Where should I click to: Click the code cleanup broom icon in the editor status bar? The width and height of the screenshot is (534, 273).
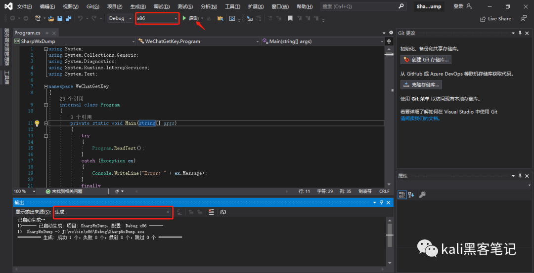coord(117,192)
